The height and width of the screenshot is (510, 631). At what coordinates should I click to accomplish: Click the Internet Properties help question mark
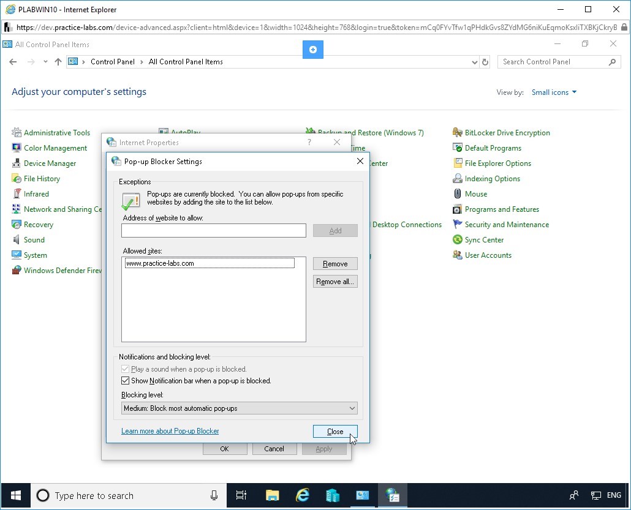click(x=309, y=142)
